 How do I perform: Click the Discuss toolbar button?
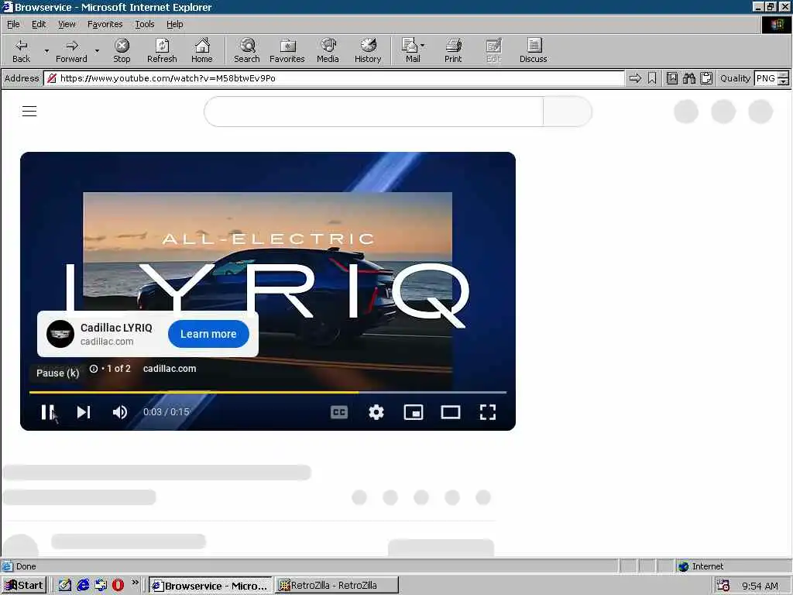(x=533, y=50)
